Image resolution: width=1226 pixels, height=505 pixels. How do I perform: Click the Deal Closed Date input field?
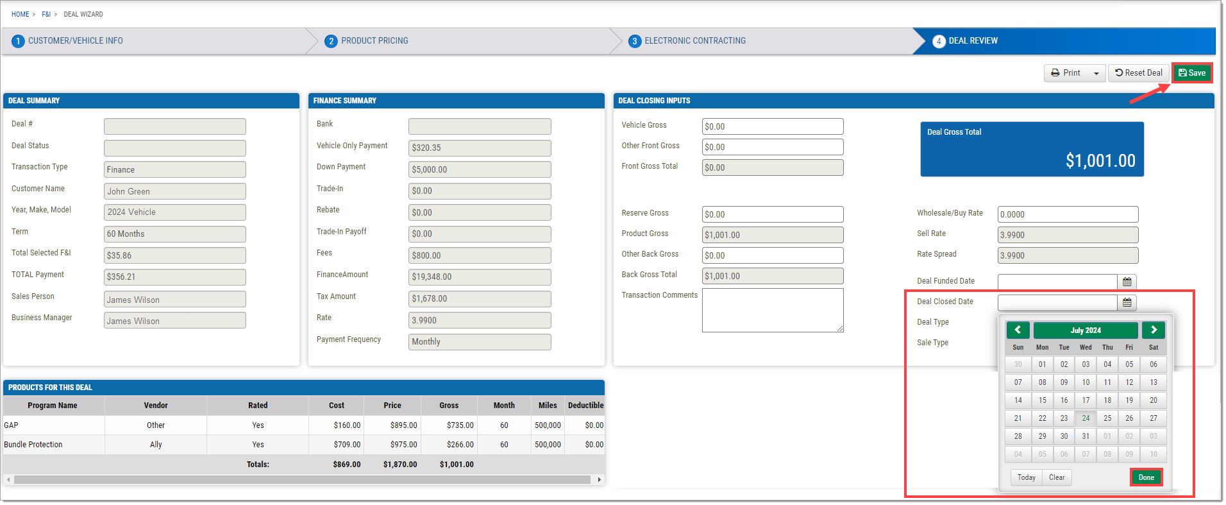coord(1057,302)
